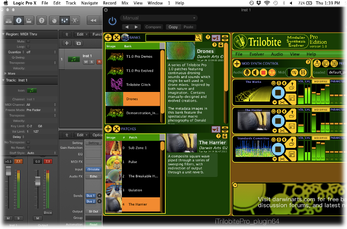Toggle the Audio microphone input button
This screenshot has width=347, height=229.
click(247, 72)
